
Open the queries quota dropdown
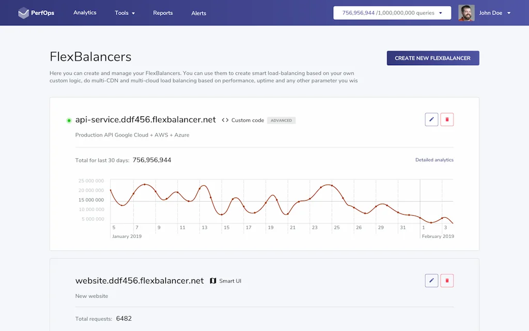tap(393, 12)
